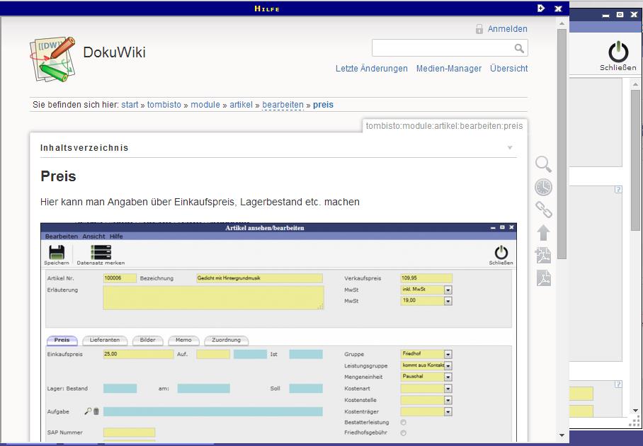Expand the Inhaltsverzeichnis table of contents
The image size is (643, 446).
click(x=510, y=148)
